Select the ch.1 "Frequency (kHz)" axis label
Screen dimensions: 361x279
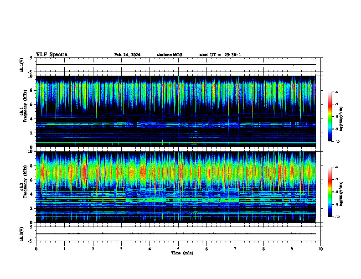click(25, 106)
